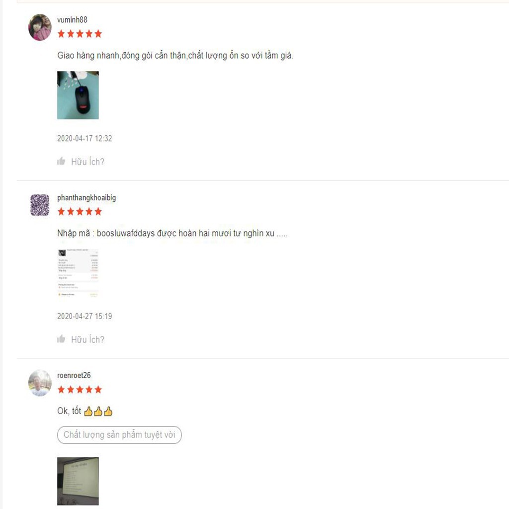
Task: Select the 'Chất lượng sản phẩm tuyệt vời' tag
Action: pyautogui.click(x=119, y=434)
